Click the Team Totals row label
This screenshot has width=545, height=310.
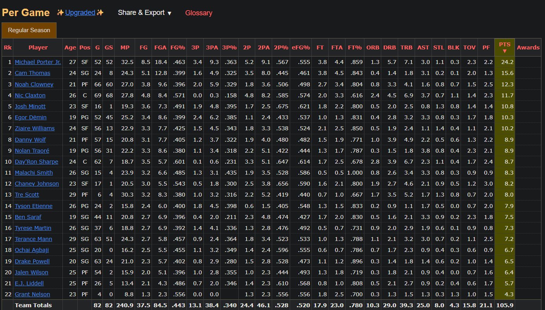[x=33, y=305]
